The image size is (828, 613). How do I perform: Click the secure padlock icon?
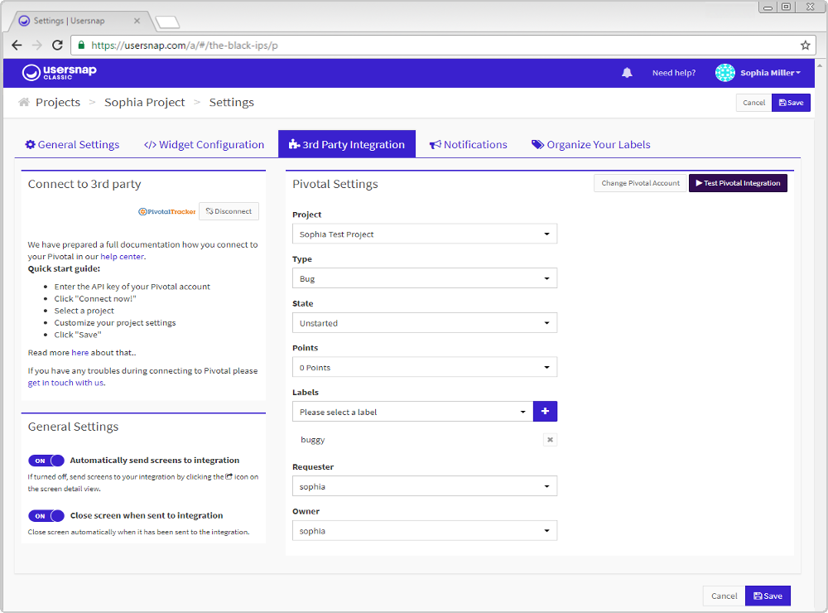pyautogui.click(x=81, y=46)
